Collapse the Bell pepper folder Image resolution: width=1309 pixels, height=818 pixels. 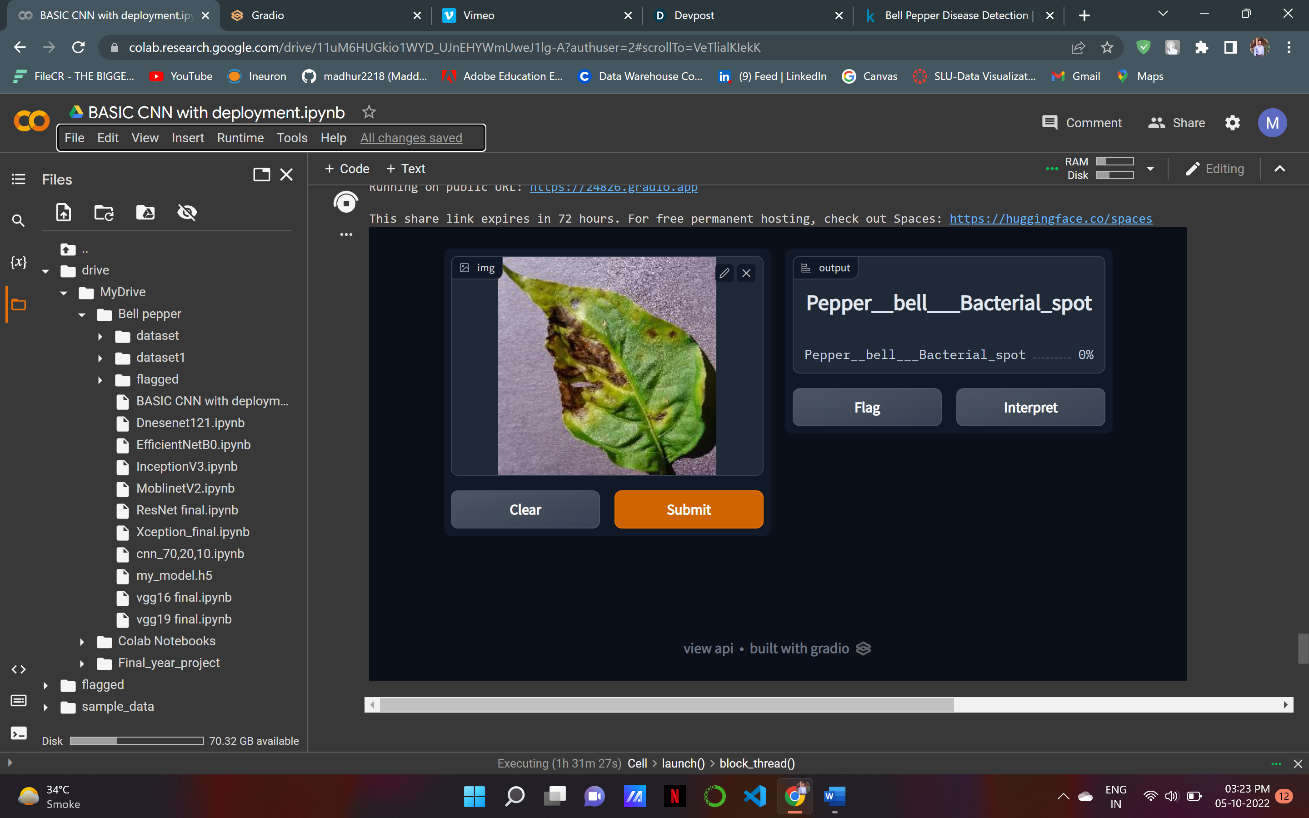(82, 314)
